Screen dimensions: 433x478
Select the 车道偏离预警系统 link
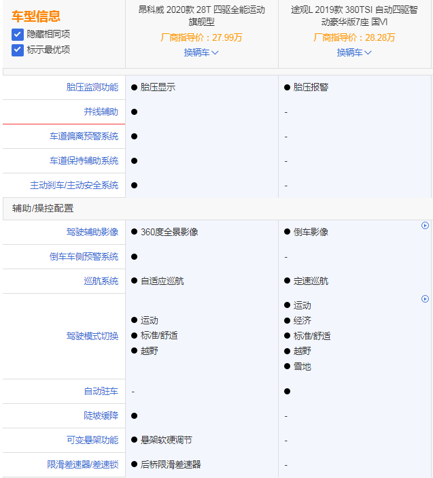pos(84,136)
